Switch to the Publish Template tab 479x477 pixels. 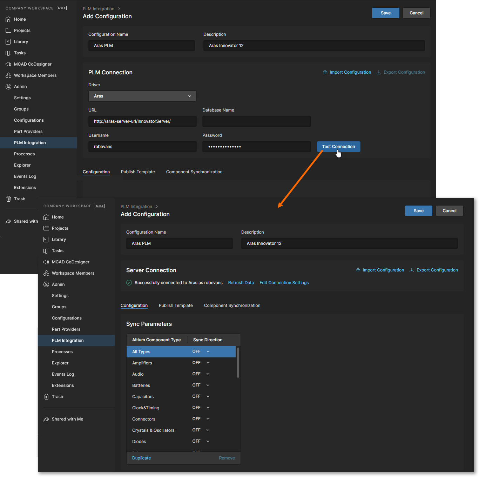pos(176,305)
